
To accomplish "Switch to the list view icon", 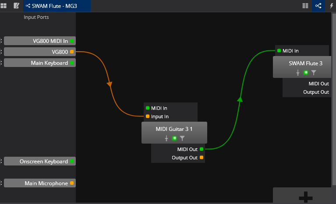I will click(x=305, y=6).
